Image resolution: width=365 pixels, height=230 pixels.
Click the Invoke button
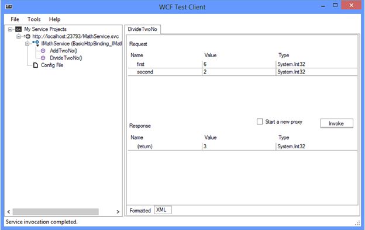(x=336, y=123)
